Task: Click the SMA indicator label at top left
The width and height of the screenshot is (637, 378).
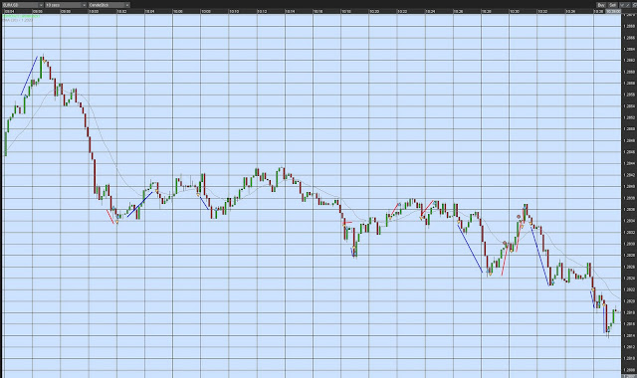Action: (18, 20)
